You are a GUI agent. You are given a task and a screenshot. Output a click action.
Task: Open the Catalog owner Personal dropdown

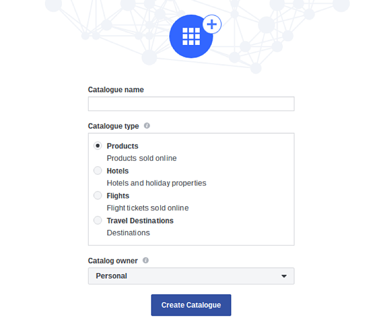click(x=191, y=276)
